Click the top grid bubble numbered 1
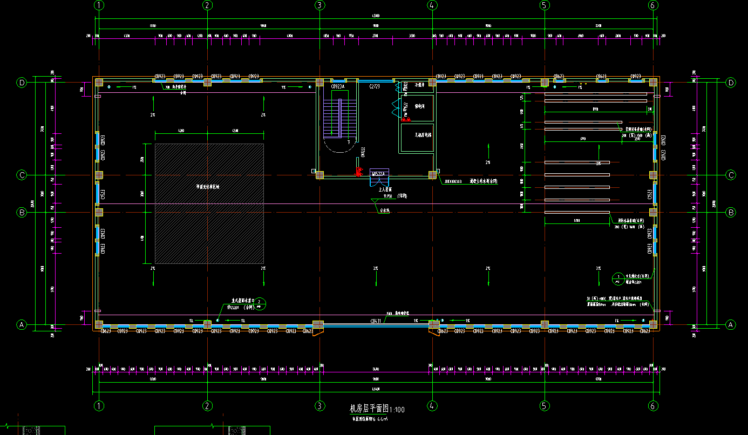Screen dimensions: 748x435 coord(99,5)
